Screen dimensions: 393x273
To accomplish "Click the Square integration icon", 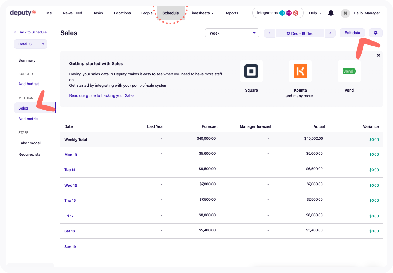I will (251, 72).
